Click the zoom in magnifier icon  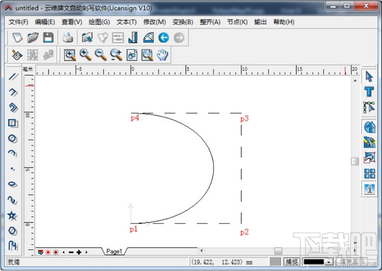point(85,55)
